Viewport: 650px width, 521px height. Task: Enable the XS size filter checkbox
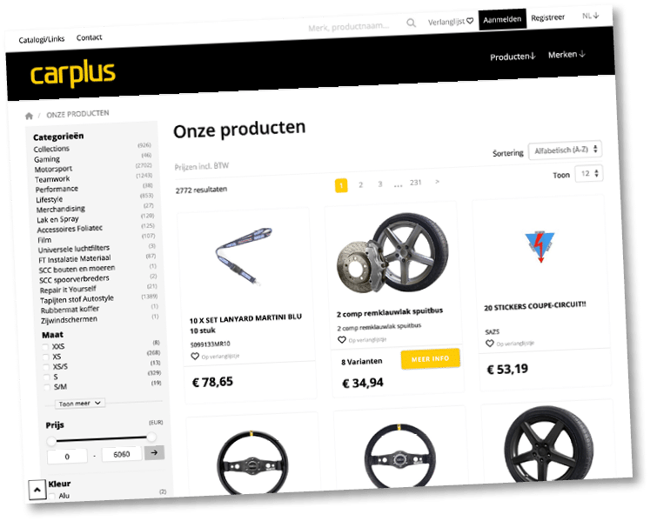(46, 357)
